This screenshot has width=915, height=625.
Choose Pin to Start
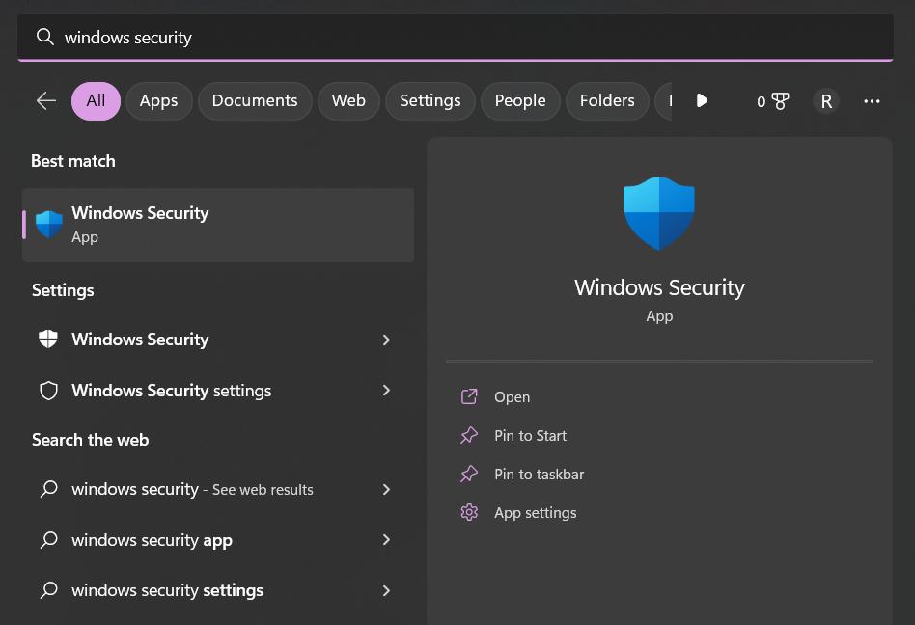530,436
